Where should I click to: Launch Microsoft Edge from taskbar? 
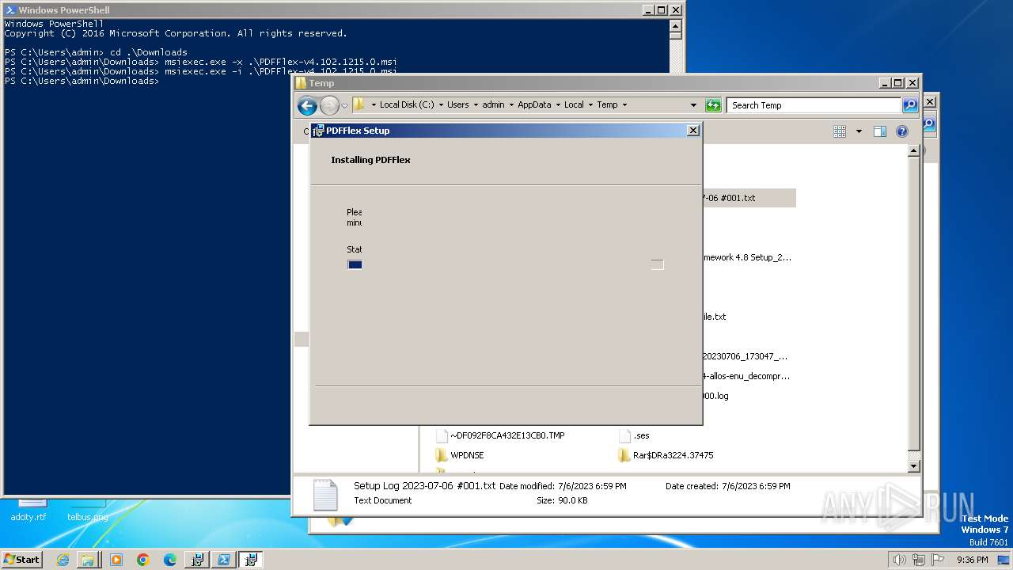[170, 560]
